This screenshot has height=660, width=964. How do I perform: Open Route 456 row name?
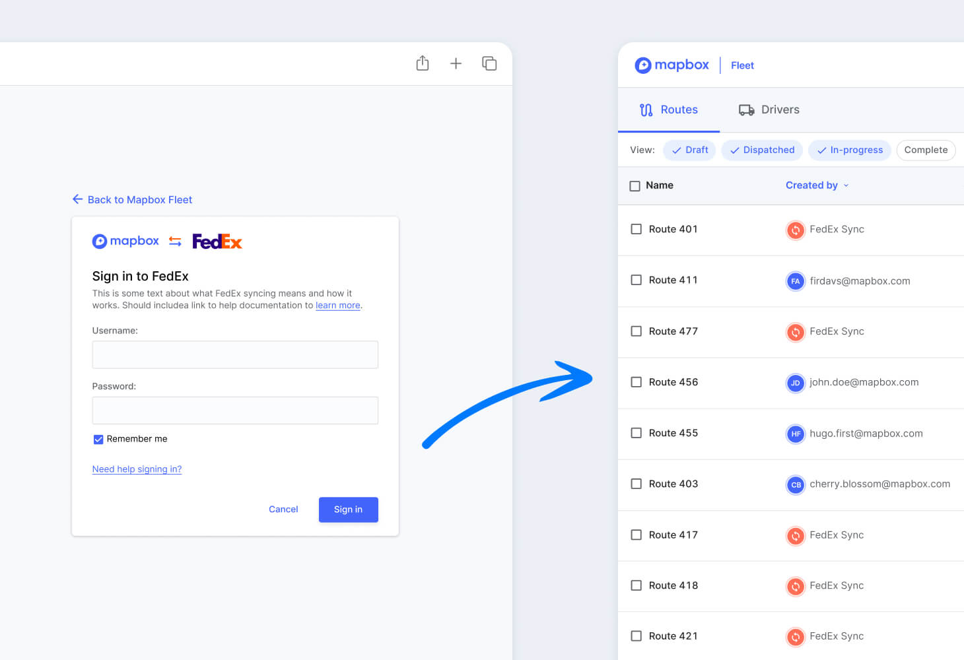pos(673,382)
